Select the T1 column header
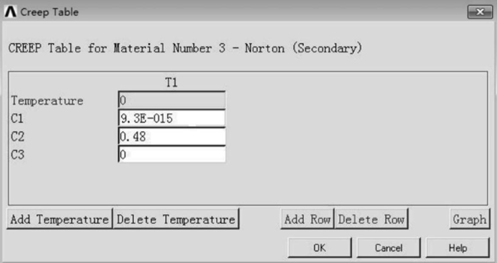497x263 pixels. pos(171,84)
